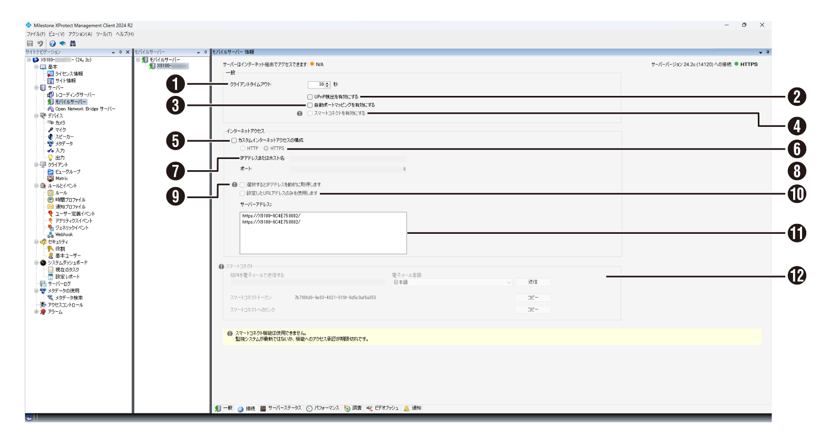Image resolution: width=840 pixels, height=443 pixels.
Task: Select カメラ under devices
Action: (60, 123)
